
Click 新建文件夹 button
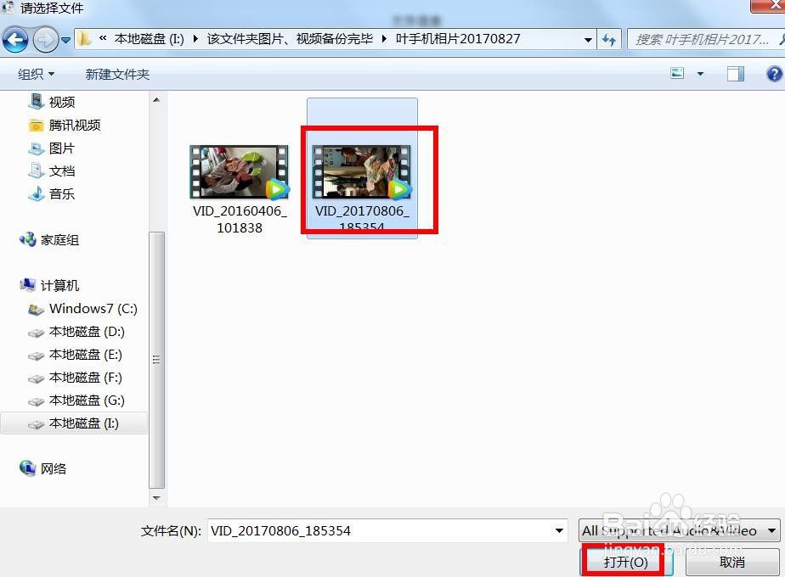coord(117,75)
